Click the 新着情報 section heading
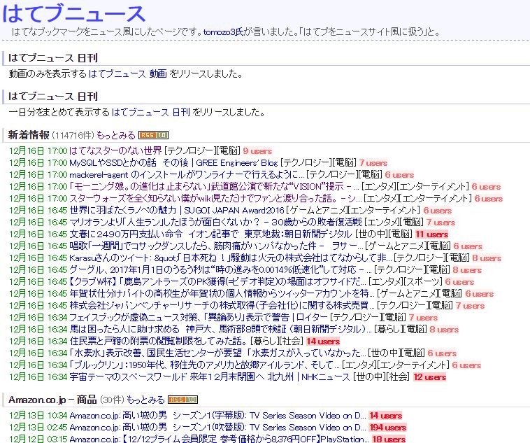Image resolution: width=530 pixels, height=443 pixels. (x=29, y=135)
